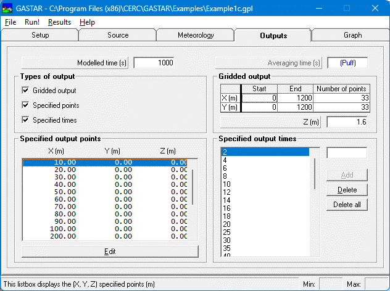This screenshot has height=291, width=390.
Task: Click the Delete button for output times
Action: 347,190
